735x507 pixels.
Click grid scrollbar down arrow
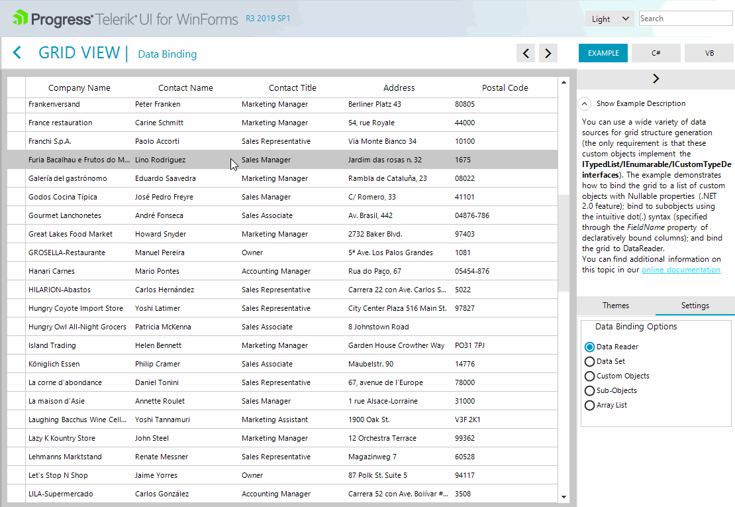564,497
